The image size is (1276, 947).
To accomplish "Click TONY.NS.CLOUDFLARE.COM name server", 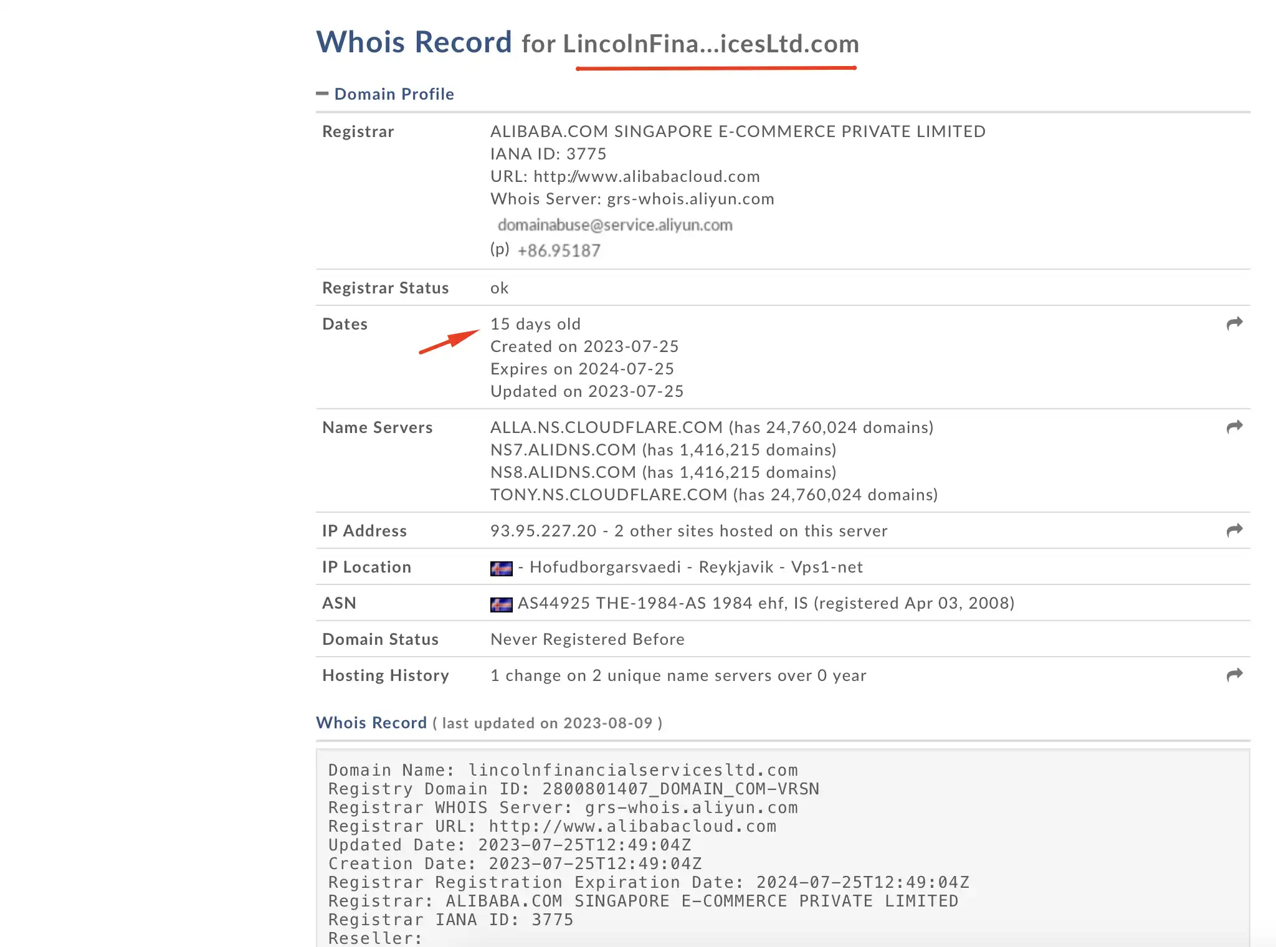I will point(714,495).
